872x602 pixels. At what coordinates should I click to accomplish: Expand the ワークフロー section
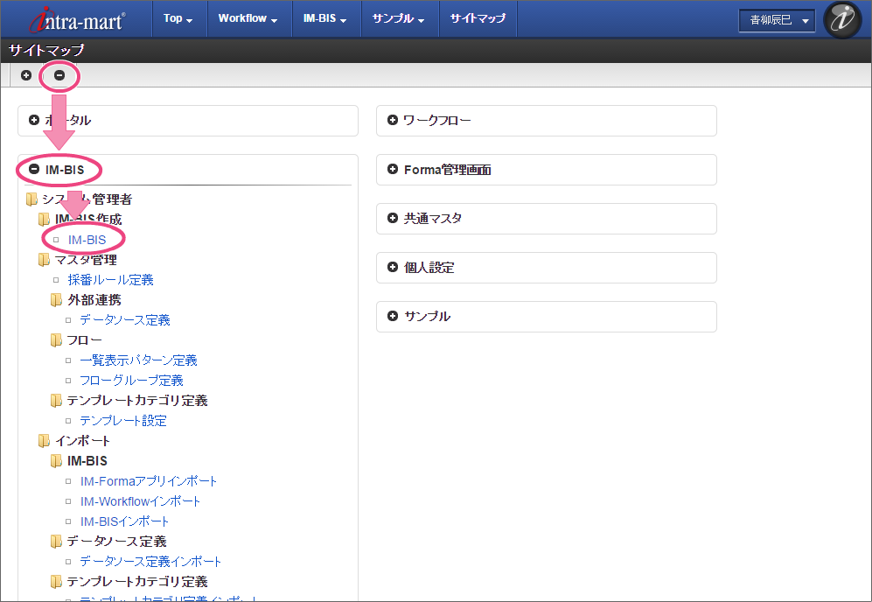[x=393, y=121]
